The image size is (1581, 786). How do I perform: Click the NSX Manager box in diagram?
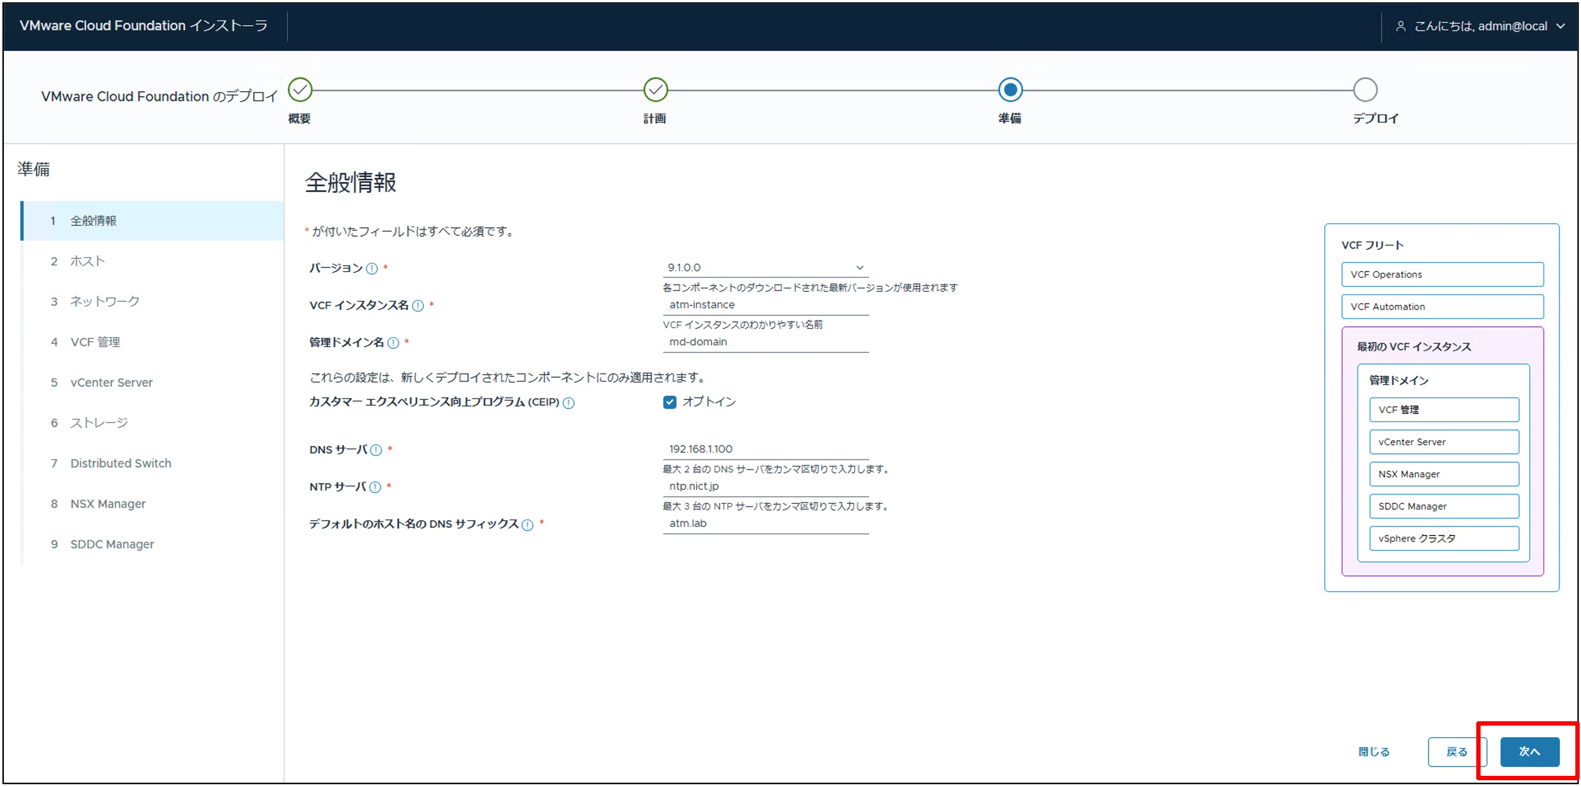(1444, 474)
